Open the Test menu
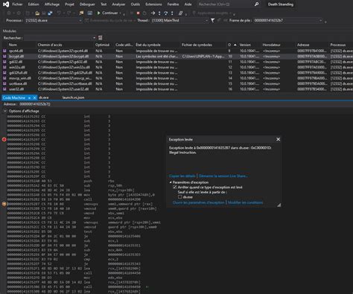353x294 pixels. point(104,4)
